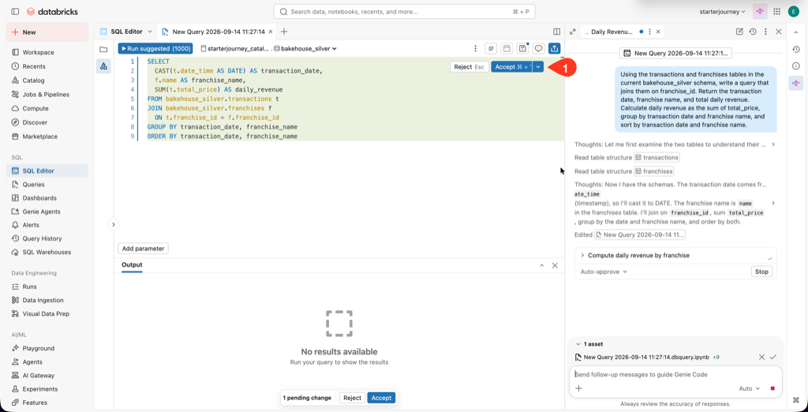Open the Genie assistant sparkle icon in header

(x=760, y=11)
